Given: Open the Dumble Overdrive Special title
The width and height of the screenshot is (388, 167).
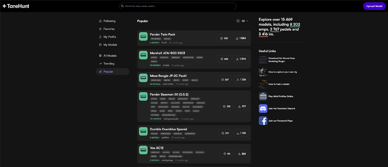Looking at the screenshot, I should point(168,129).
